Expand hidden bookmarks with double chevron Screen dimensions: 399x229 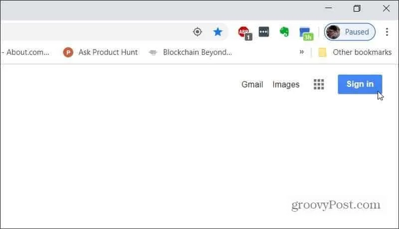[x=302, y=52]
